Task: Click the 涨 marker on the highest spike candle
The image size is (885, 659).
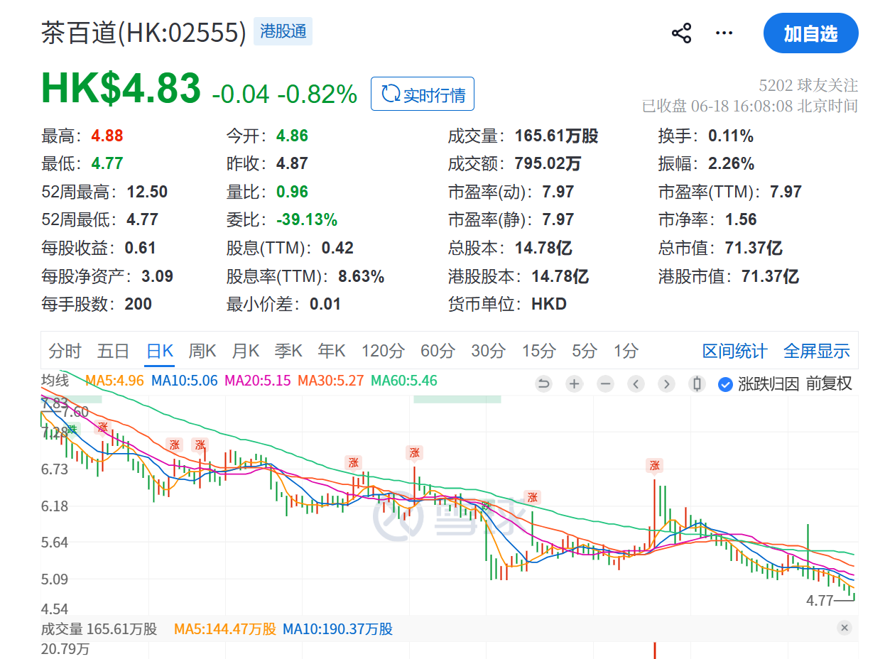Action: (x=654, y=466)
